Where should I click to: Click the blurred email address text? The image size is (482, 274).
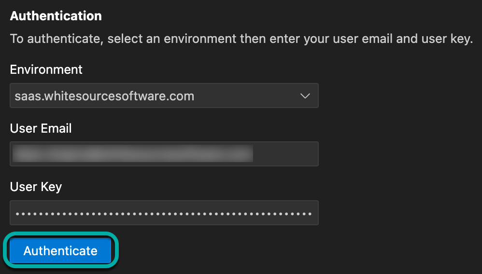click(133, 154)
